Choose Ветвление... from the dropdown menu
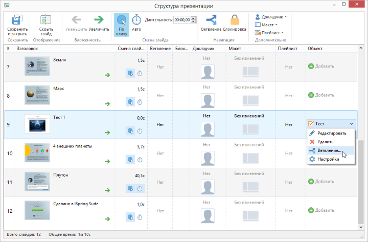The image size is (368, 242). (x=331, y=150)
